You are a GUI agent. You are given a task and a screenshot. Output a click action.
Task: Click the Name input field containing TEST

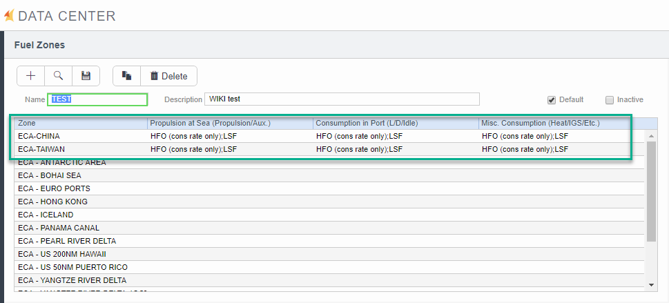97,99
